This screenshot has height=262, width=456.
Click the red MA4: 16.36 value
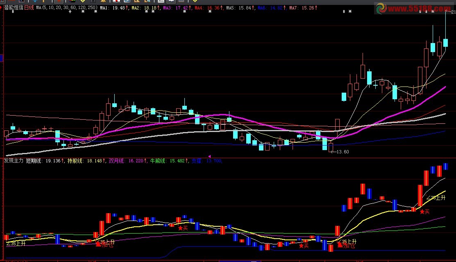tap(209, 8)
